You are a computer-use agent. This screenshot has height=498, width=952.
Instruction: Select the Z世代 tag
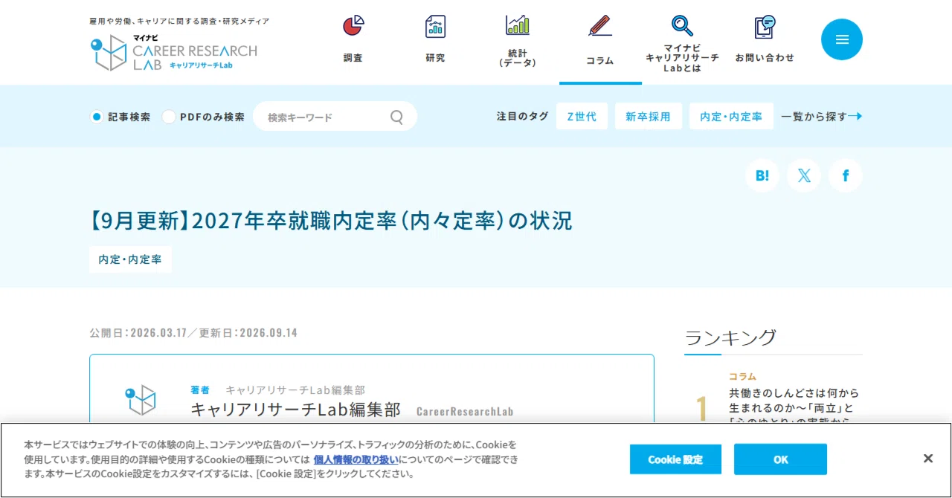582,117
